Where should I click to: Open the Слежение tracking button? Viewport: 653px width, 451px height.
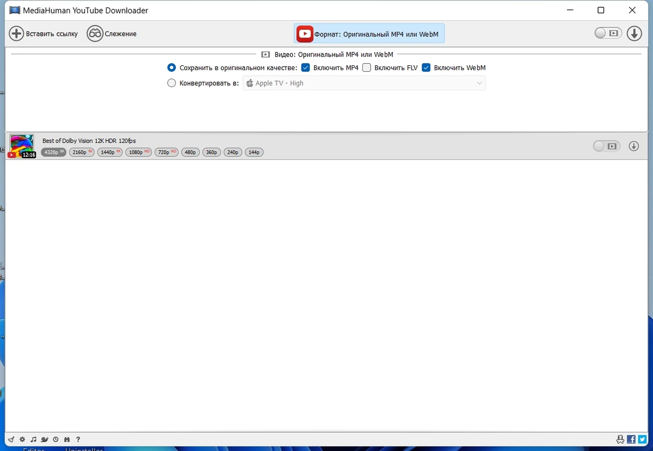(x=112, y=34)
